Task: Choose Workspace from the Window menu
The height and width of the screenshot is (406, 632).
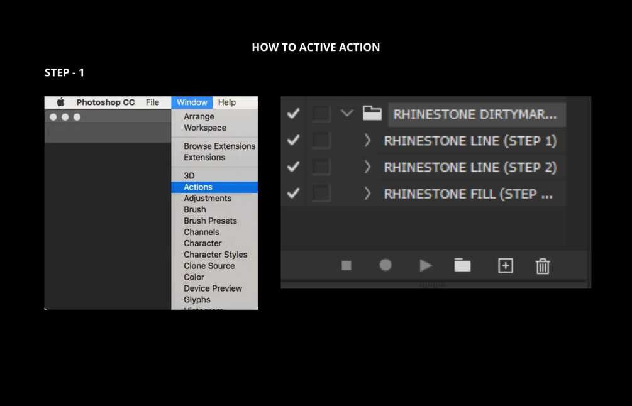Action: coord(205,128)
